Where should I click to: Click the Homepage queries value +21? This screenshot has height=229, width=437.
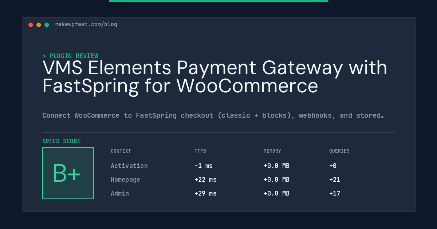click(335, 180)
